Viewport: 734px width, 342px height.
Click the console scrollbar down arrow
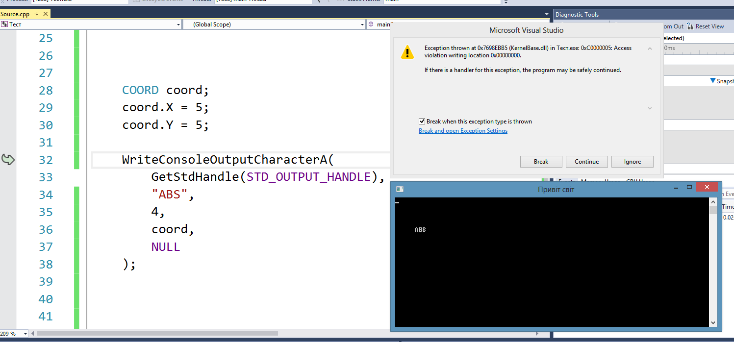coord(713,322)
